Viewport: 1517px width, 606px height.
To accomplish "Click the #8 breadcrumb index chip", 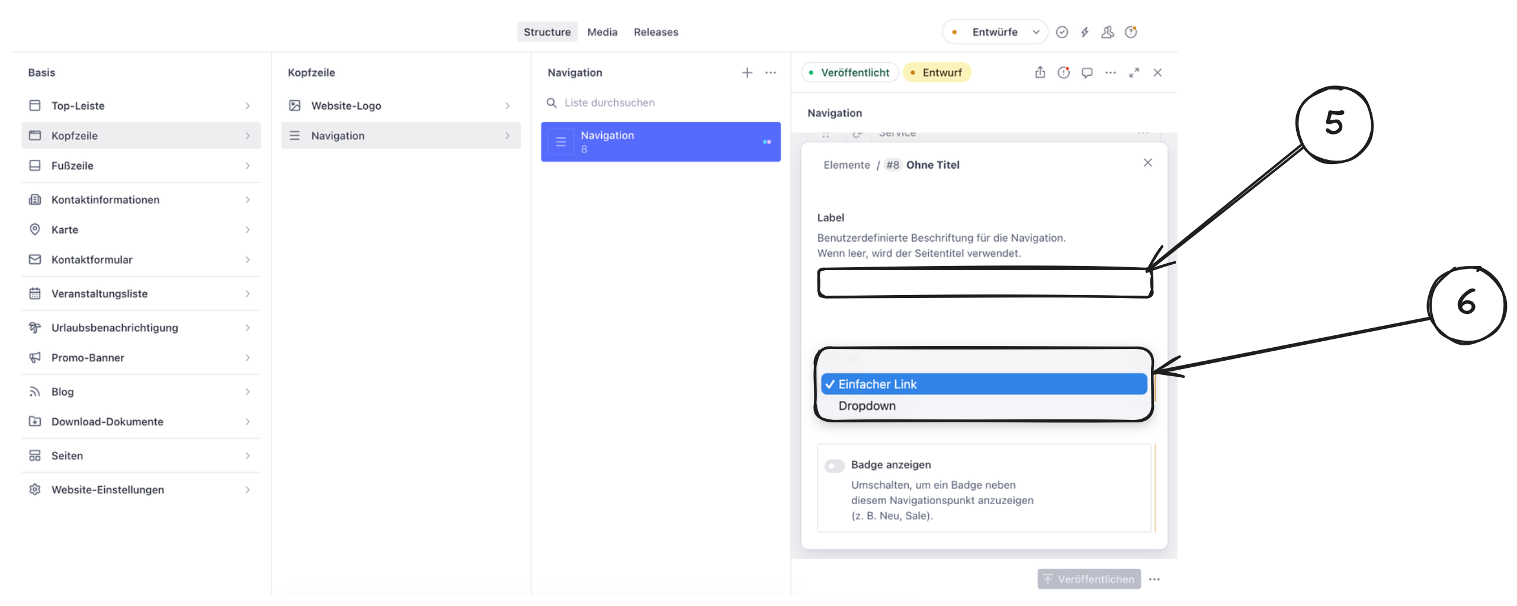I will click(893, 165).
